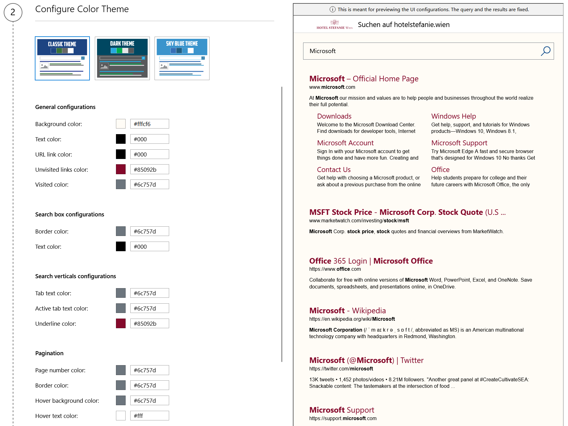Edit the pagination Border color hex field

click(x=150, y=385)
